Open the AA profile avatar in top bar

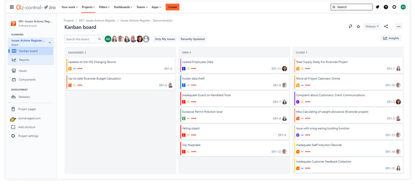403,7
